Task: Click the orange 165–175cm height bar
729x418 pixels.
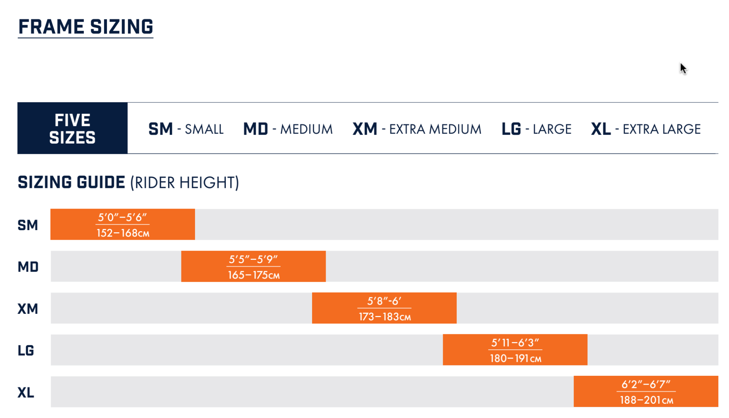Action: pyautogui.click(x=253, y=266)
